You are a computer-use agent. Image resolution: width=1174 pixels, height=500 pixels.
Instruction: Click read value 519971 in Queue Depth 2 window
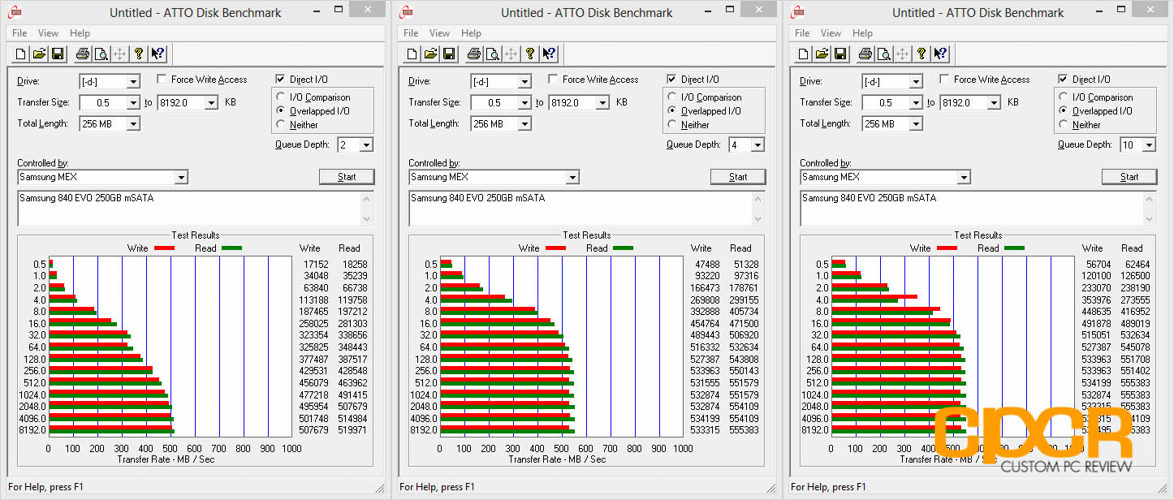(x=352, y=430)
